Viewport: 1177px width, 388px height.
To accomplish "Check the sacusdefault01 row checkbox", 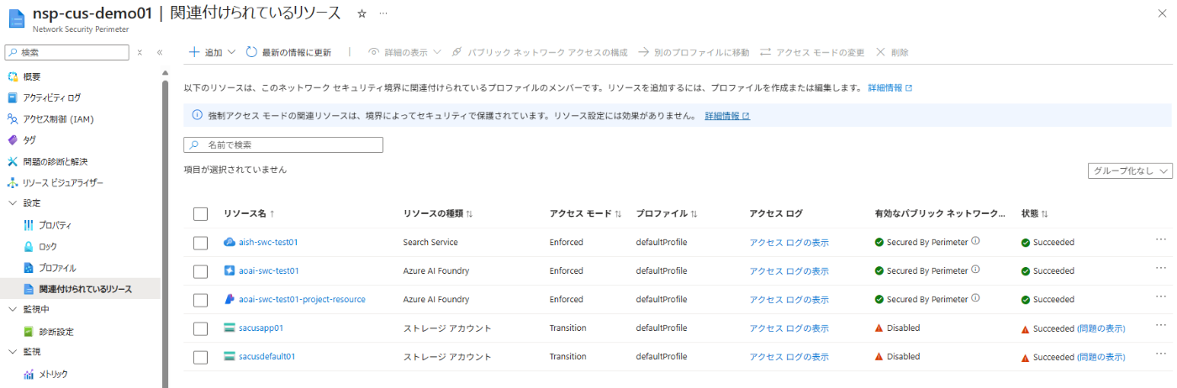I will point(200,357).
